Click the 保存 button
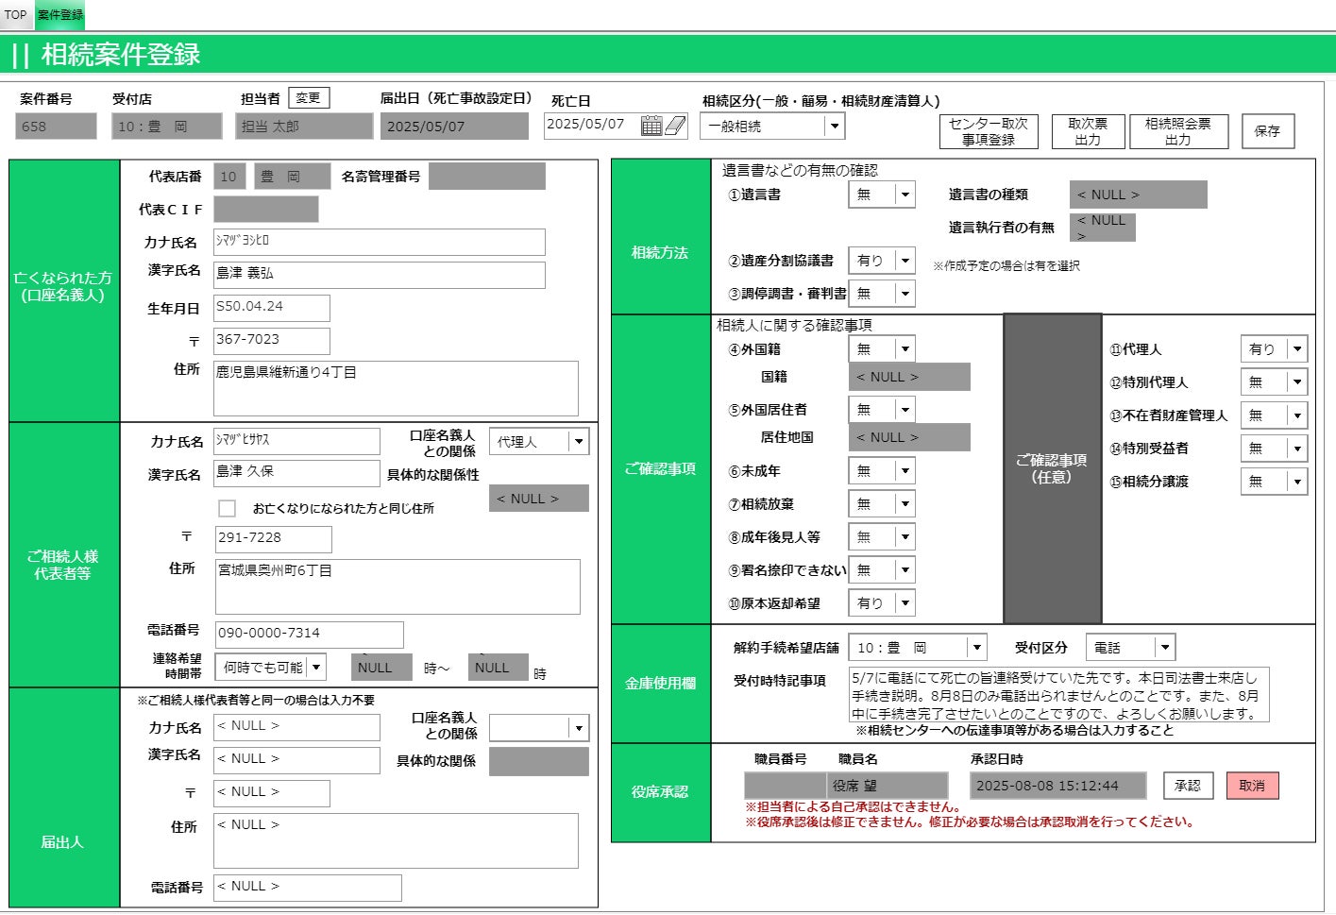Image resolution: width=1336 pixels, height=915 pixels. (1267, 131)
